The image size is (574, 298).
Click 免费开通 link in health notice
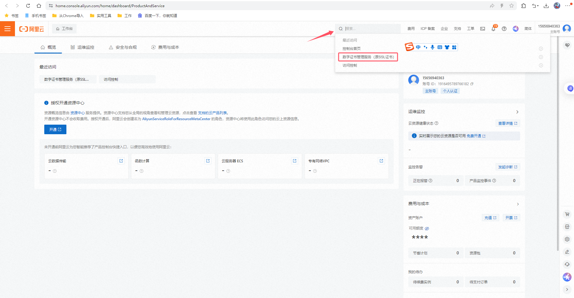click(x=476, y=136)
